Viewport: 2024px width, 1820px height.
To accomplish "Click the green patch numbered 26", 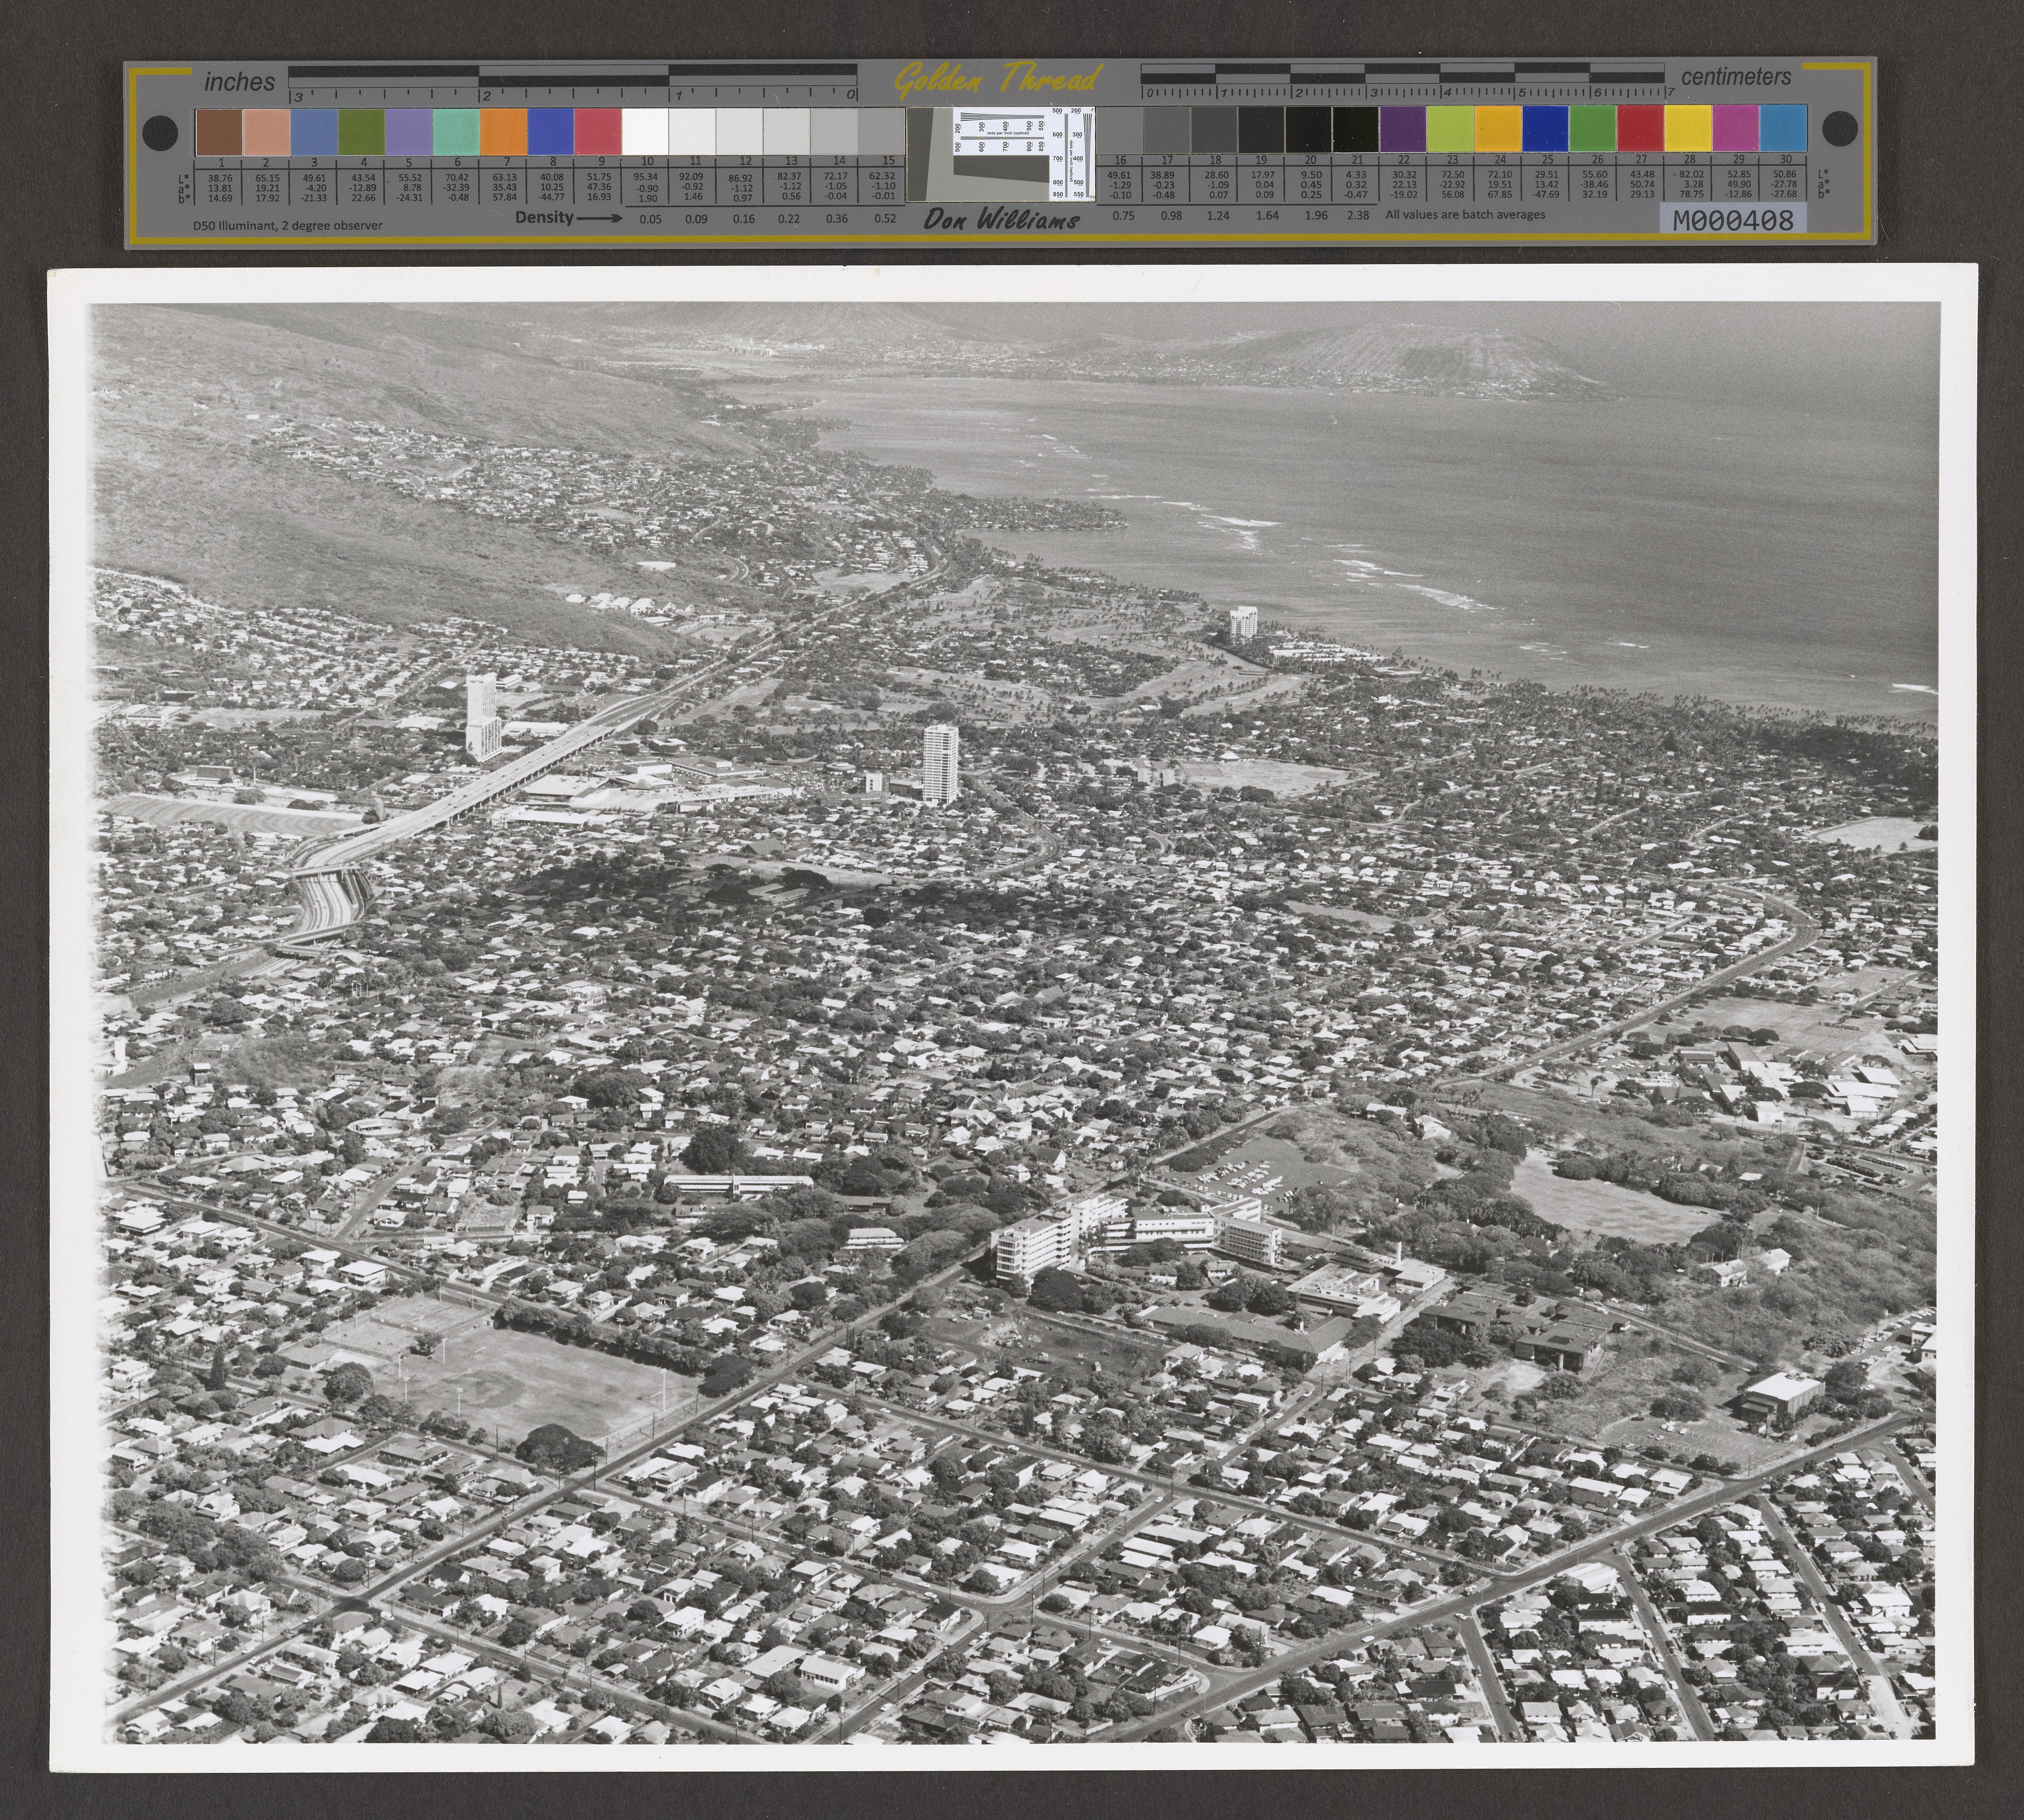I will coord(1593,129).
